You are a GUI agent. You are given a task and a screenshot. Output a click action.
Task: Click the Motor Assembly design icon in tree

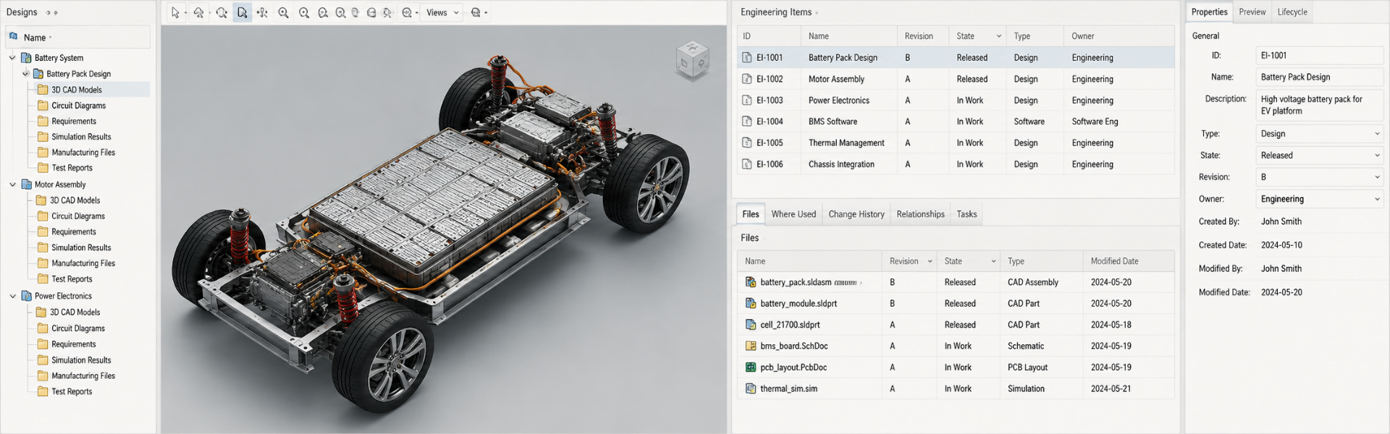click(26, 184)
